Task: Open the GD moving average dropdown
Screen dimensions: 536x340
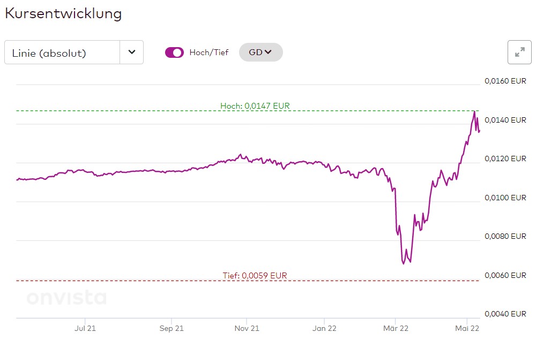Action: click(260, 52)
